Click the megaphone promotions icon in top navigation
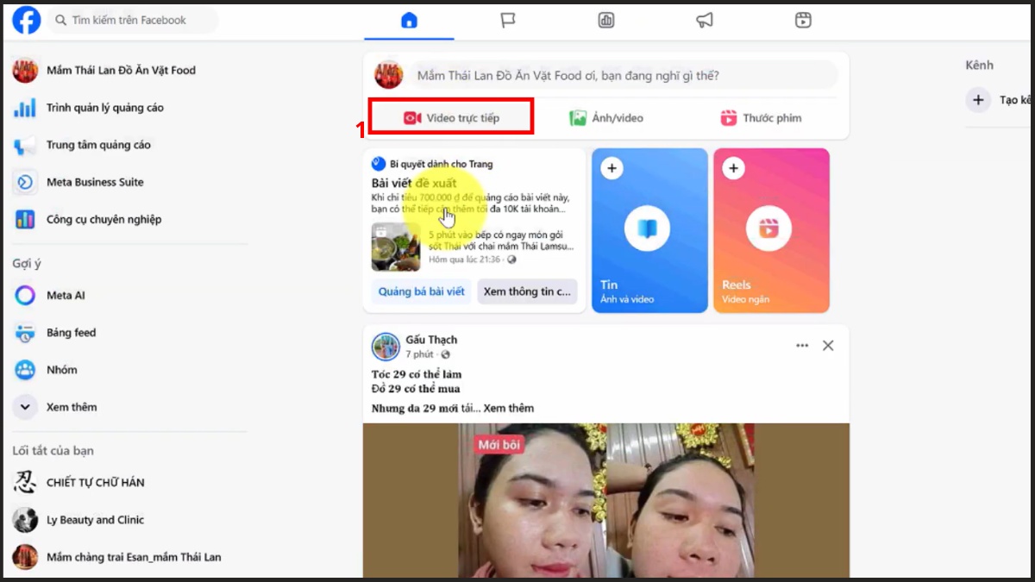Viewport: 1035px width, 582px height. point(705,21)
